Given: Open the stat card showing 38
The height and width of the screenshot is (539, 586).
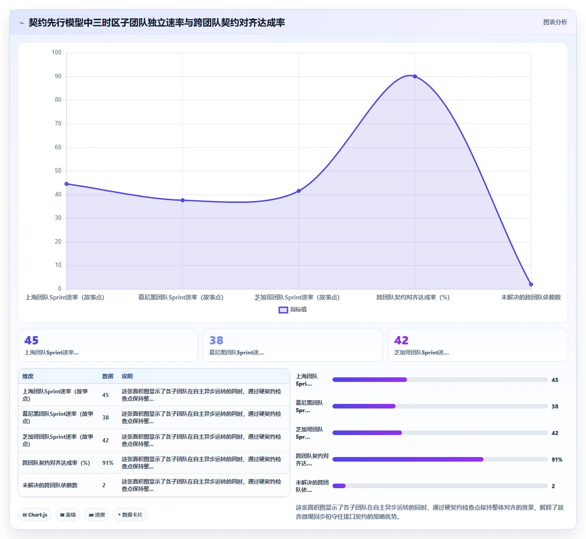Looking at the screenshot, I should coord(293,345).
